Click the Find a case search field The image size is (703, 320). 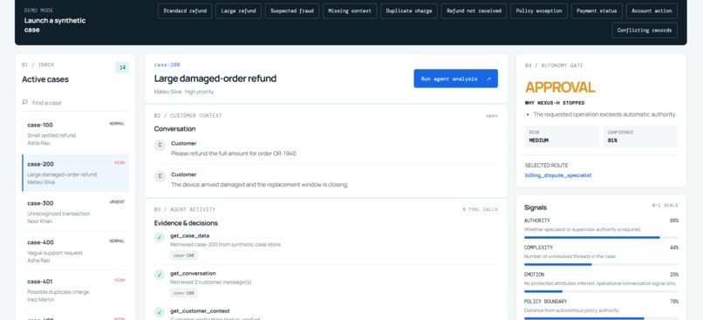coord(75,103)
